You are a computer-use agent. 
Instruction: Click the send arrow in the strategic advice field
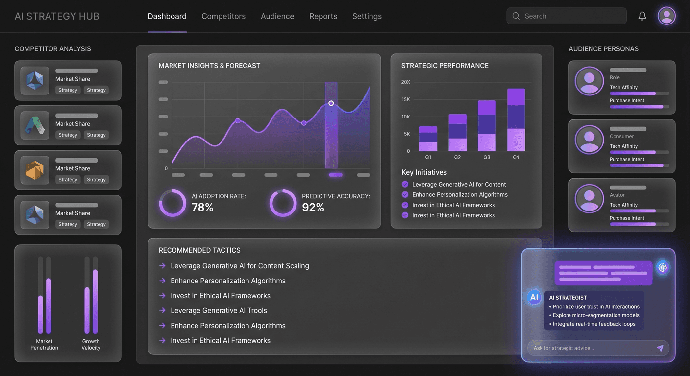point(659,348)
